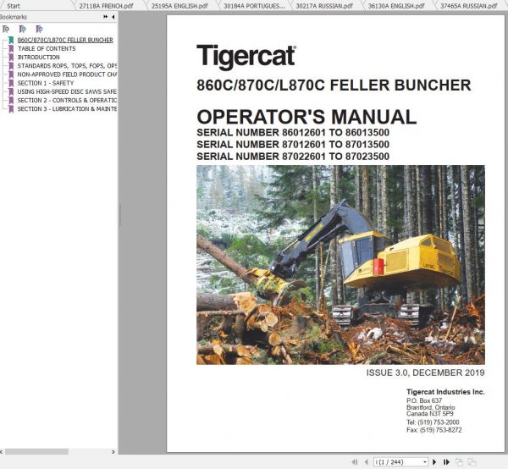Click the bookmark icon beside NON-APPROVED FIELD PRODUCT
The height and width of the screenshot is (469, 508).
(x=11, y=74)
